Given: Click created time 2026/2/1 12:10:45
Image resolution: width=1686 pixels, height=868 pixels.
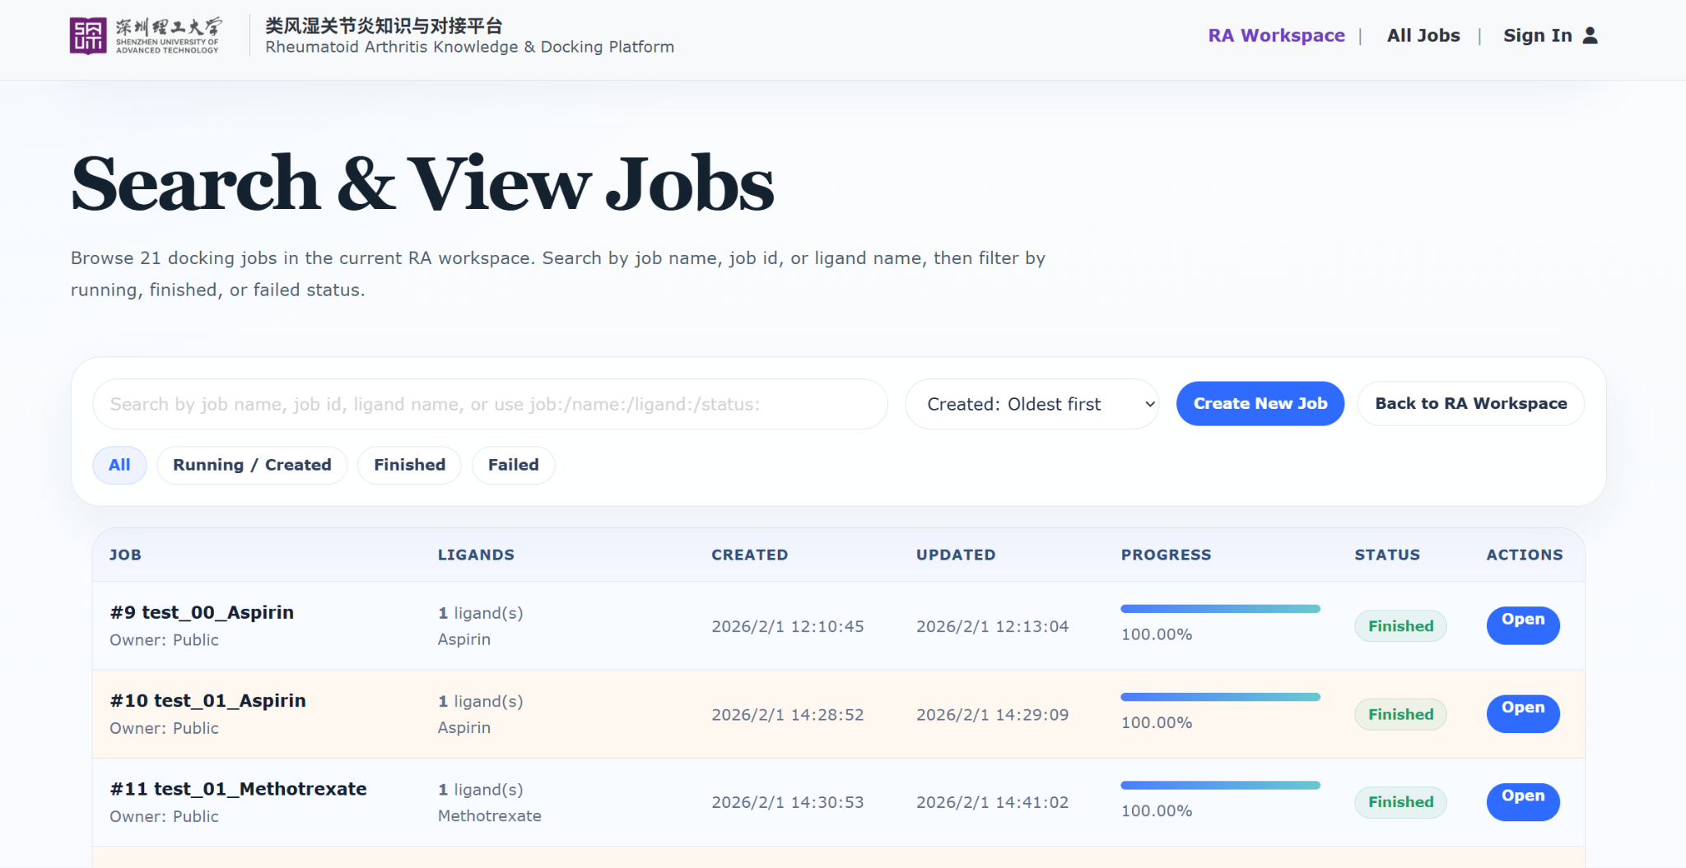Looking at the screenshot, I should (x=788, y=626).
